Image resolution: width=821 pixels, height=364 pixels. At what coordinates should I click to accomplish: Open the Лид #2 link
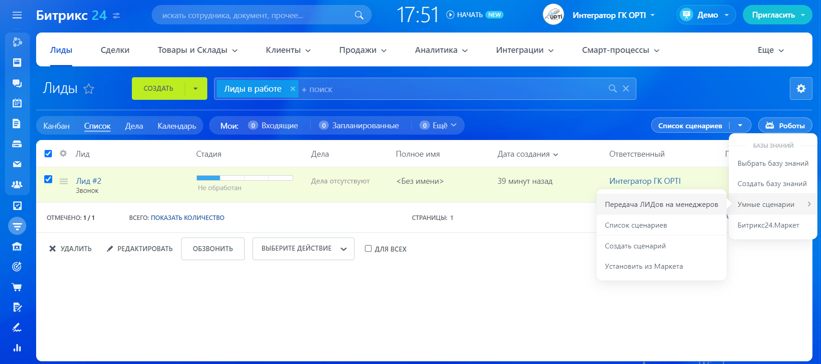[x=89, y=181]
